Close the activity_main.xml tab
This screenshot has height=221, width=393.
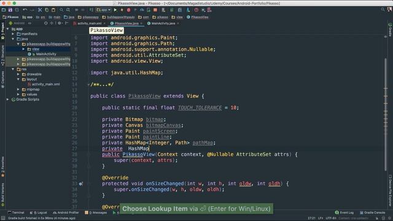click(104, 23)
